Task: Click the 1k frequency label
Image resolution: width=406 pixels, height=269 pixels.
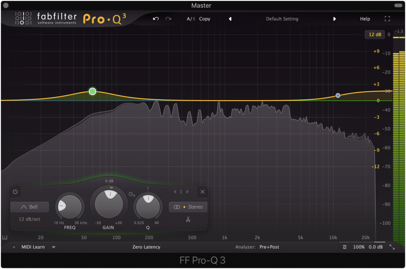Action: pyautogui.click(x=224, y=237)
